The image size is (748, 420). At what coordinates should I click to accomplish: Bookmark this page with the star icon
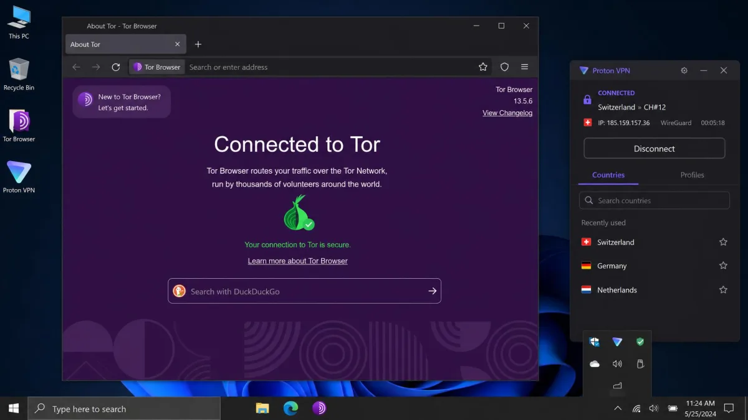(483, 67)
